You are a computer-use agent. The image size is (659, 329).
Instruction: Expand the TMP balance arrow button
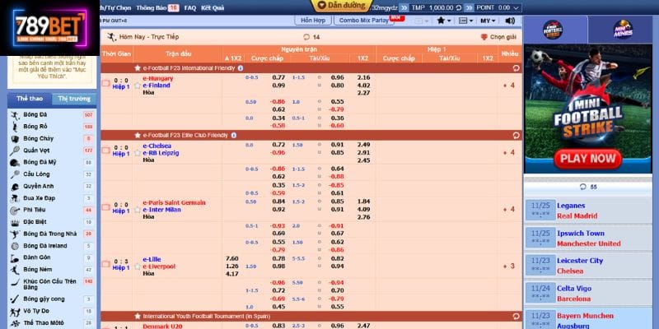point(404,7)
